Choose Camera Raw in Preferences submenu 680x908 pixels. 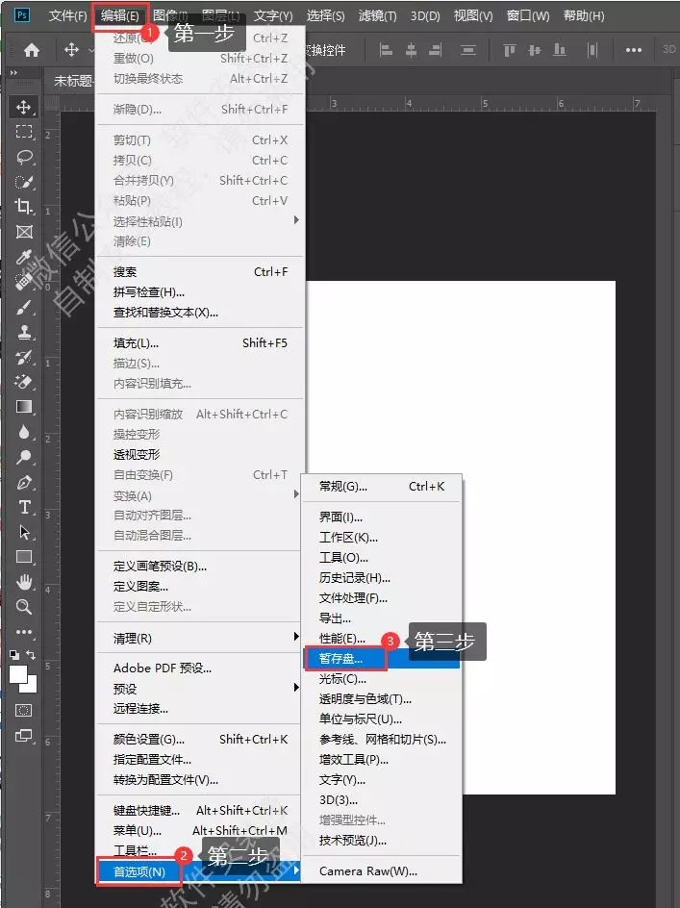coord(382,870)
